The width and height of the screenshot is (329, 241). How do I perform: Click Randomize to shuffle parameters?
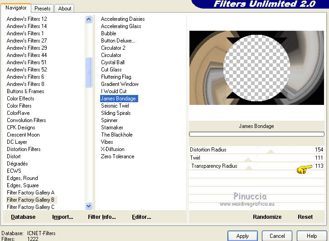[267, 217]
